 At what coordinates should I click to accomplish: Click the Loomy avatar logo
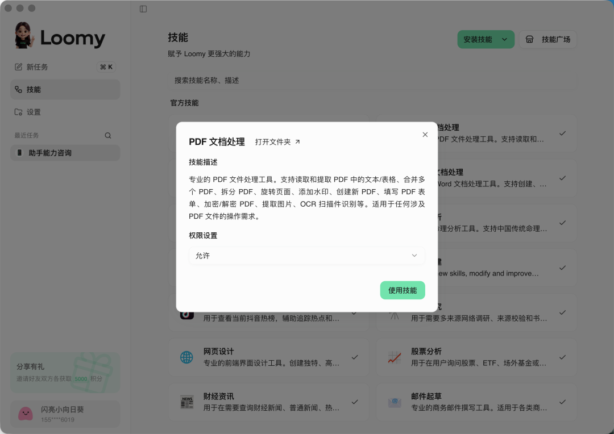point(24,36)
